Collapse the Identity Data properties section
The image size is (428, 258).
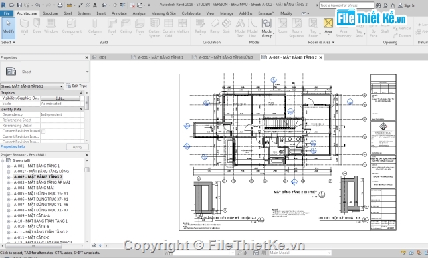coord(81,109)
